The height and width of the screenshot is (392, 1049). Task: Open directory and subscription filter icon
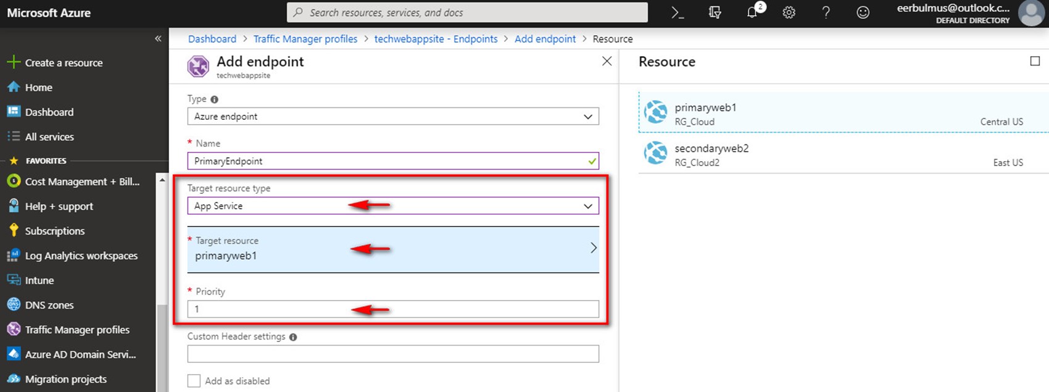coord(715,12)
